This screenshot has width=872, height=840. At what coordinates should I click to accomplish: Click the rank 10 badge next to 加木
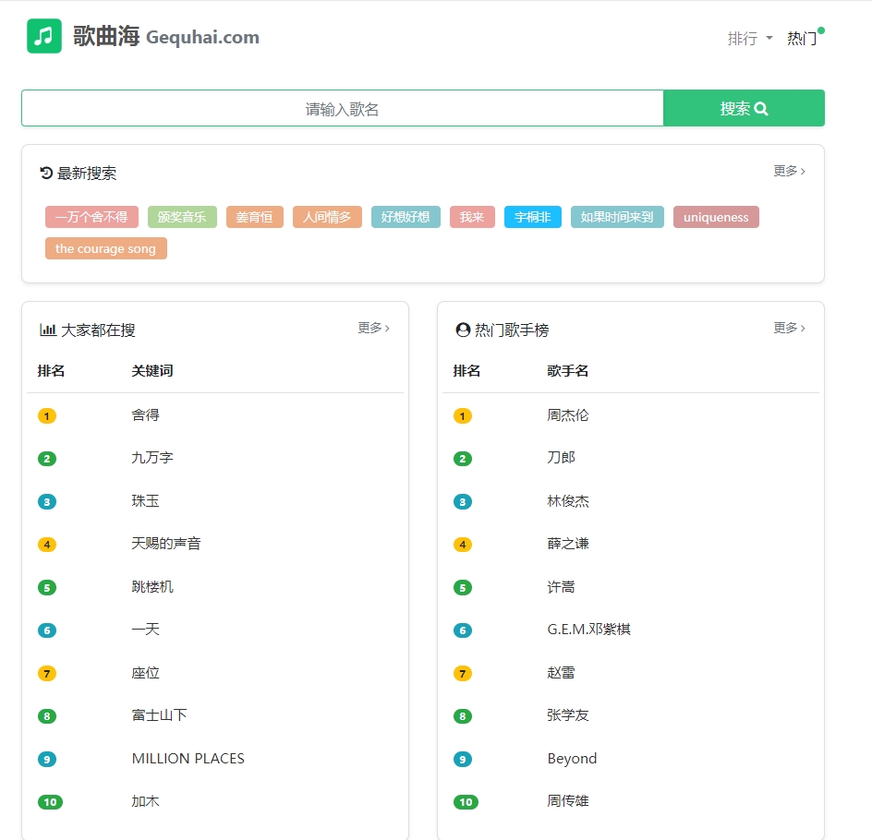tap(50, 801)
